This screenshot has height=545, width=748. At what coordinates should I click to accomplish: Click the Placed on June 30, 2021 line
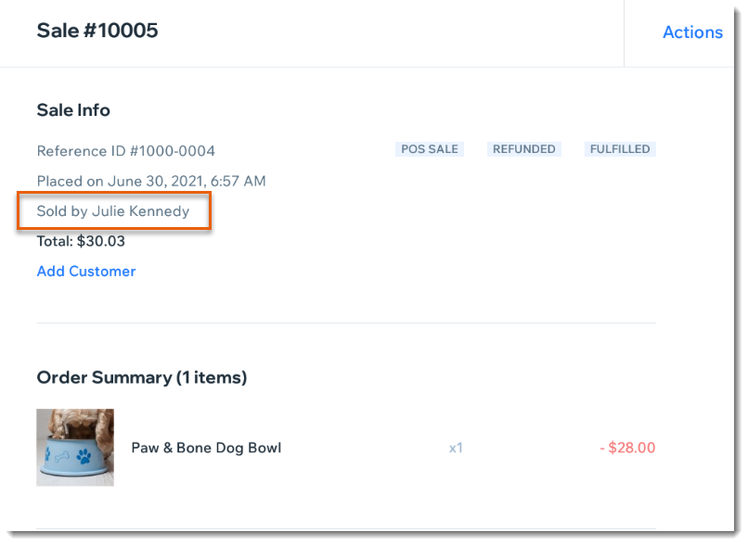tap(151, 181)
